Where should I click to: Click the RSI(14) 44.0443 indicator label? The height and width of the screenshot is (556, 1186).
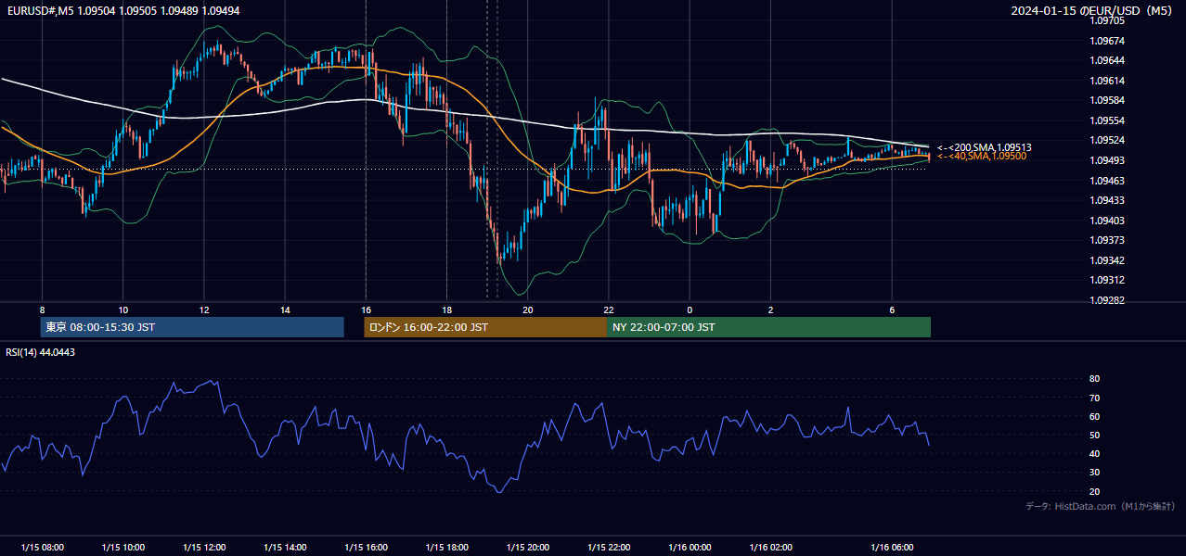(41, 352)
